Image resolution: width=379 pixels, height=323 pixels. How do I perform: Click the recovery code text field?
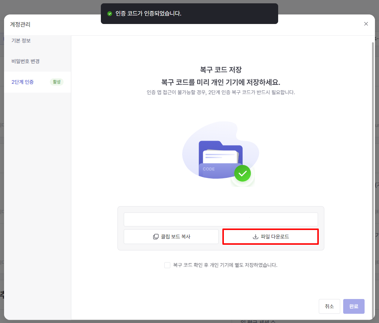click(221, 219)
